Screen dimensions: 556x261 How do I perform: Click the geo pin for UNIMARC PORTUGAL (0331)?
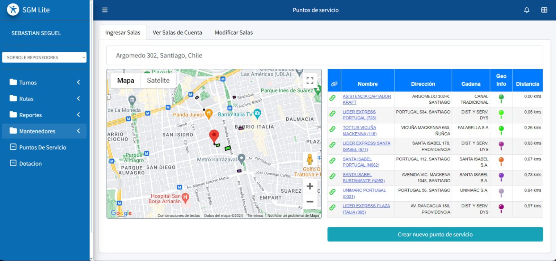(x=501, y=193)
